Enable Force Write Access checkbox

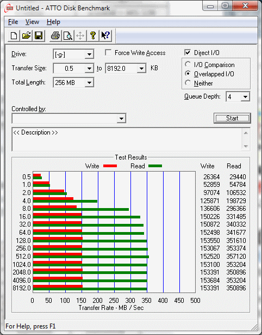(108, 52)
